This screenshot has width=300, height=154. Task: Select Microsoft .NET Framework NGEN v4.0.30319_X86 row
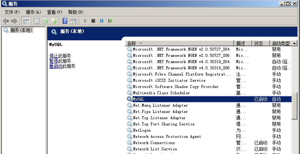coord(209,68)
